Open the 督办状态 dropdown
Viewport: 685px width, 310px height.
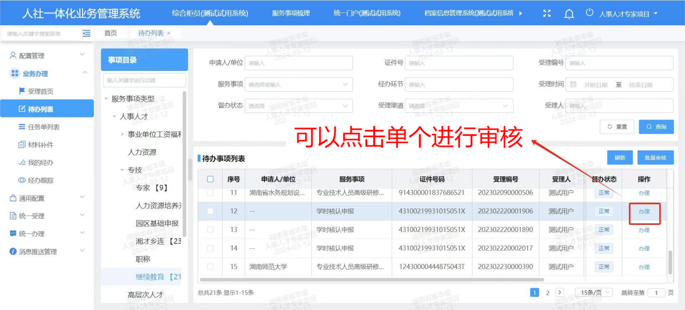click(299, 106)
